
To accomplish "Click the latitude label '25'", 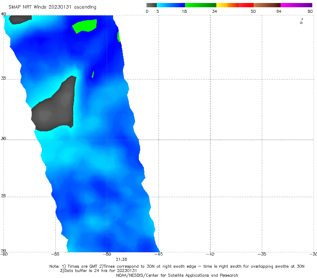I will click(3, 196).
